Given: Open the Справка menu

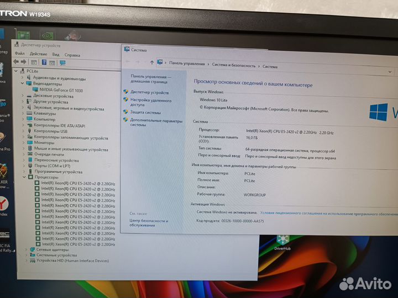Looking at the screenshot, I should [72, 55].
